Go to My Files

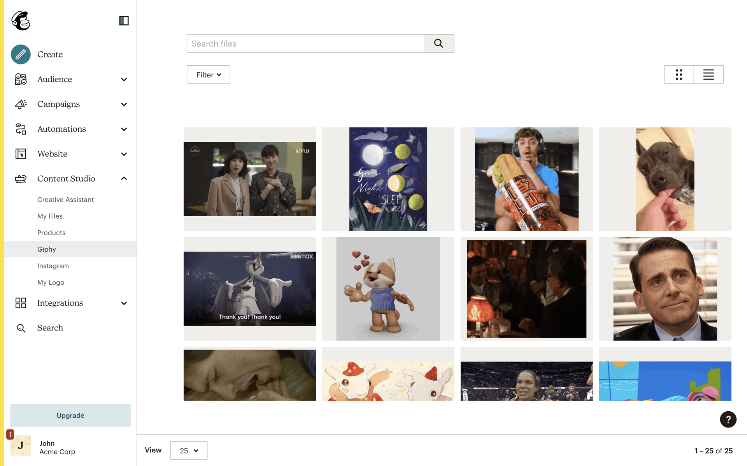click(x=50, y=216)
